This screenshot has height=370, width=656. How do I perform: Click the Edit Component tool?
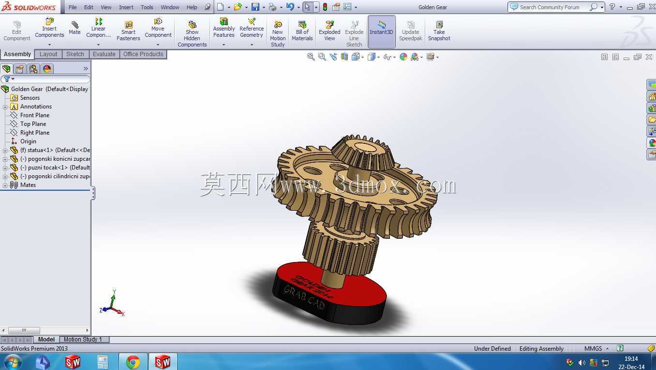(17, 31)
